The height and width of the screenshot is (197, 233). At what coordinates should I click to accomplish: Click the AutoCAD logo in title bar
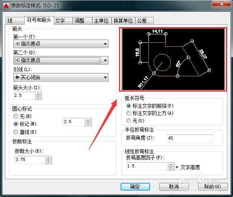pyautogui.click(x=6, y=6)
